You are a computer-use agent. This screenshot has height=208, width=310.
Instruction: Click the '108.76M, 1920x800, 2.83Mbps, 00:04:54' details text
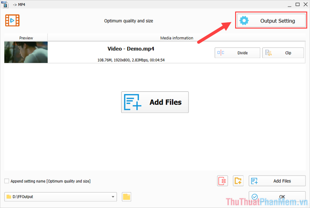click(x=131, y=60)
